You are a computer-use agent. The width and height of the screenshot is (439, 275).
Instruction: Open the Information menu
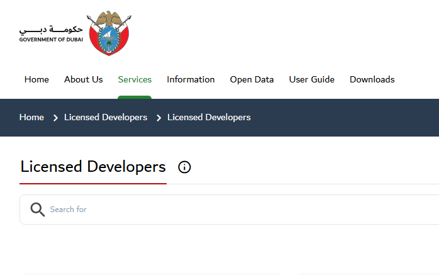pos(191,79)
